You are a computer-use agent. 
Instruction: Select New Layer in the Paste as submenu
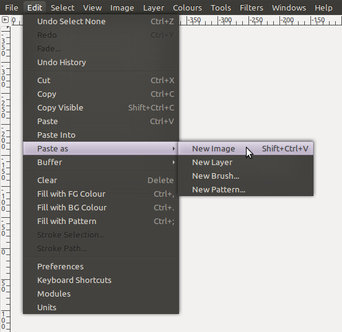(x=245, y=163)
